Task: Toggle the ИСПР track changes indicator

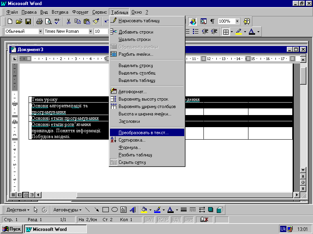Action: pos(163,220)
